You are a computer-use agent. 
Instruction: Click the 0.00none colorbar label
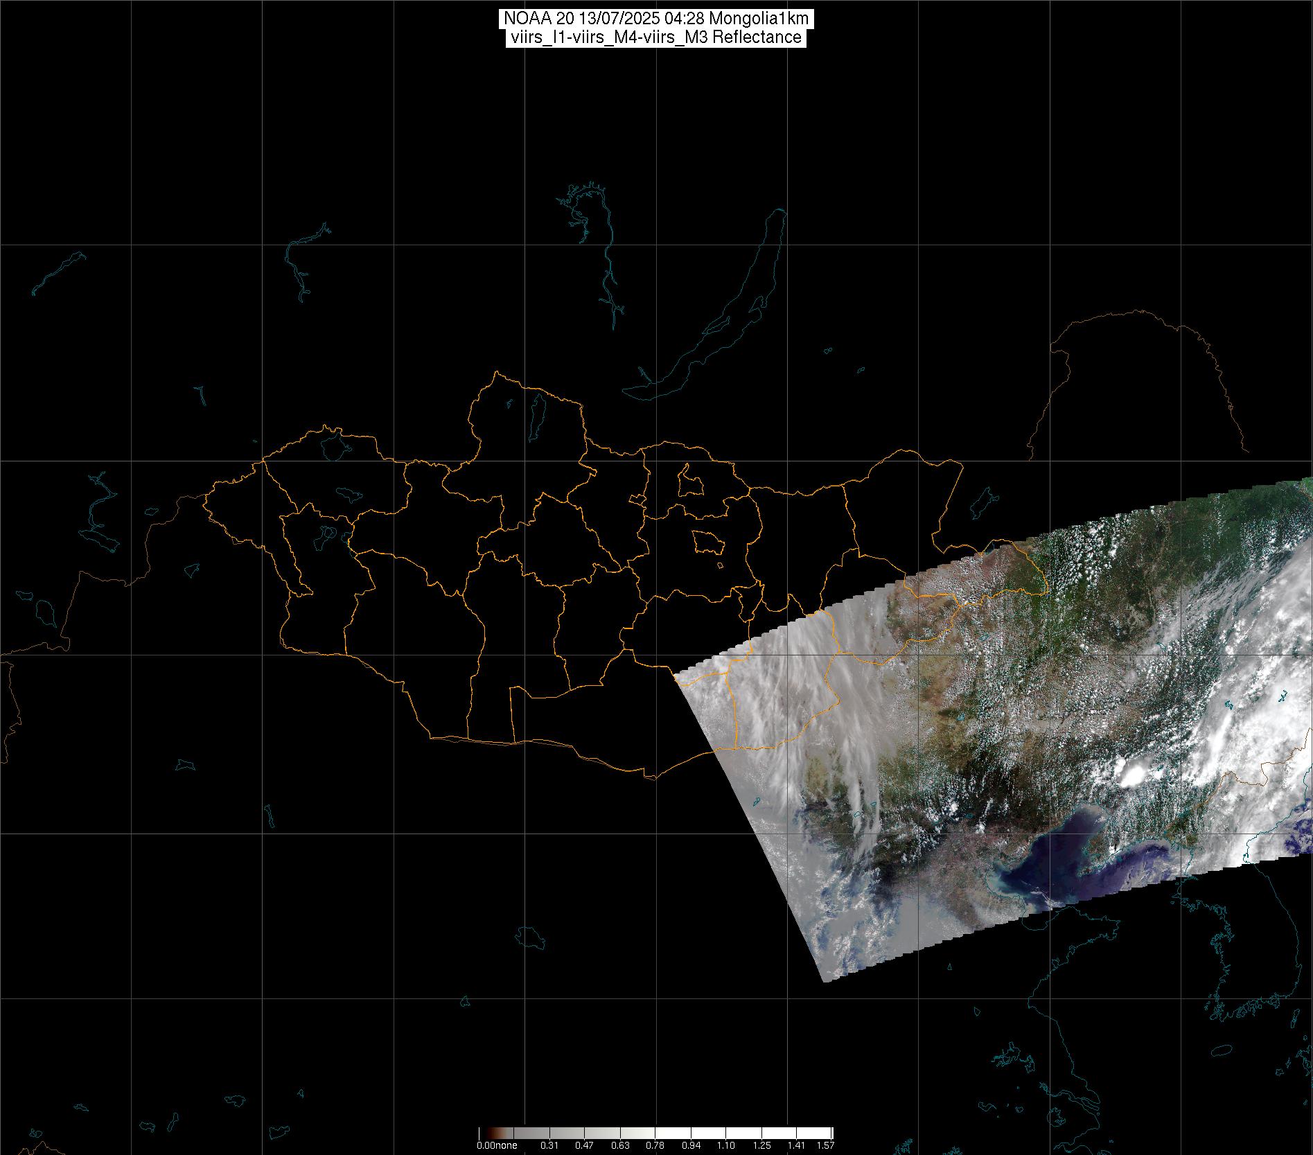tap(496, 1145)
